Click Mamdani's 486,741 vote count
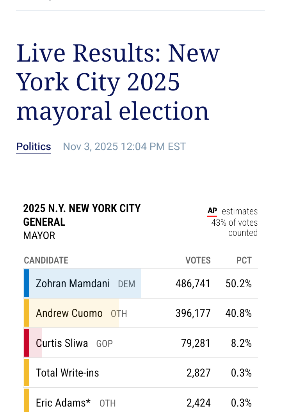Image resolution: width=281 pixels, height=412 pixels. pos(193,283)
